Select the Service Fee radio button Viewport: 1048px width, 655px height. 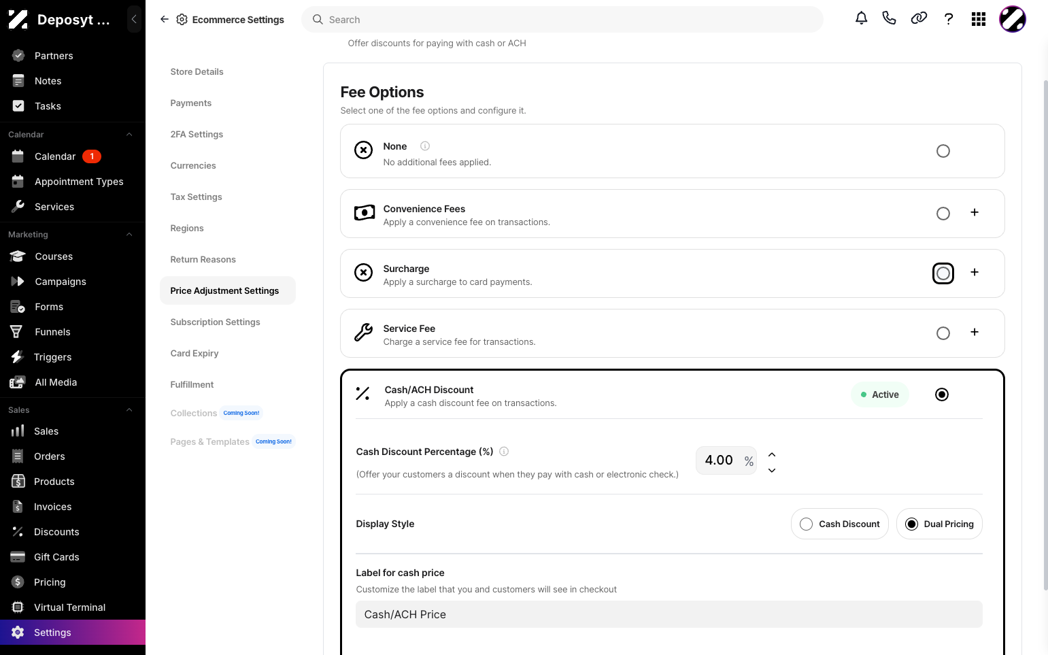pos(943,333)
